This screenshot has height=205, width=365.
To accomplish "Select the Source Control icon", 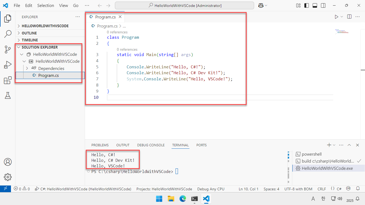I will [x=8, y=49].
